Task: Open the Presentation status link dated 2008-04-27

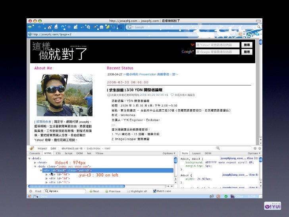Action: [150, 74]
